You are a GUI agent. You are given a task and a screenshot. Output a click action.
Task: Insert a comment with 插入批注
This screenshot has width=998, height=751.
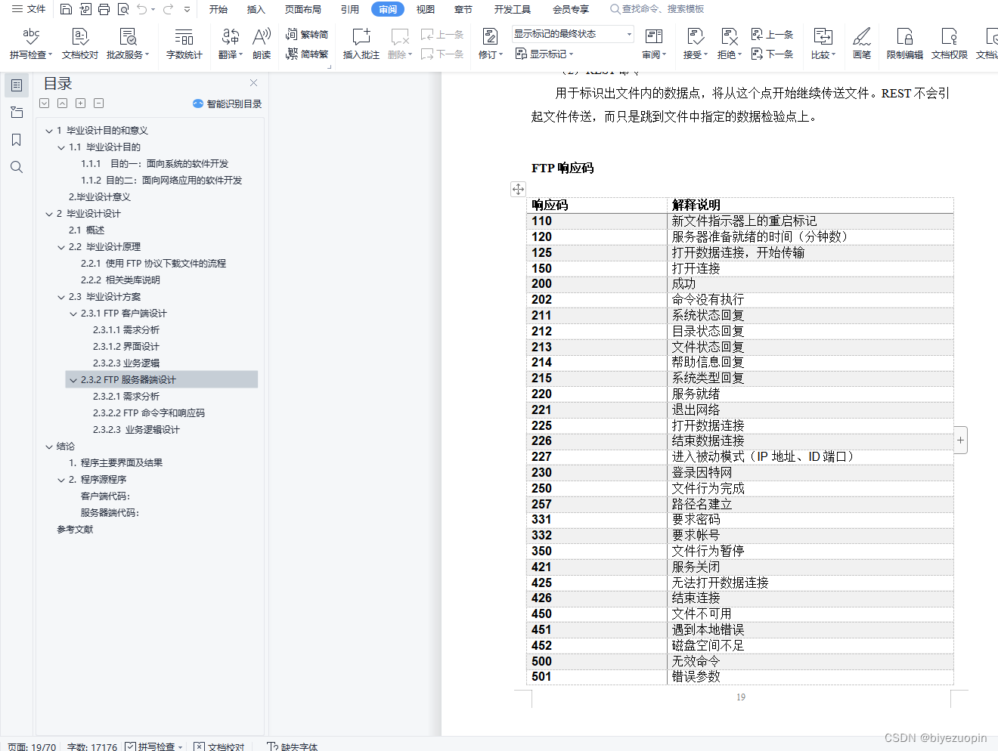pyautogui.click(x=361, y=44)
